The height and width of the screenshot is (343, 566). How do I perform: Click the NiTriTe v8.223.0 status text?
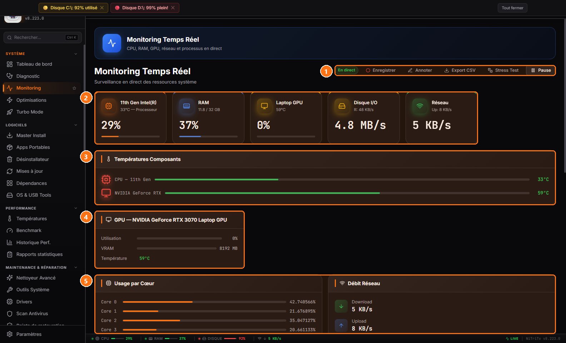click(x=543, y=339)
